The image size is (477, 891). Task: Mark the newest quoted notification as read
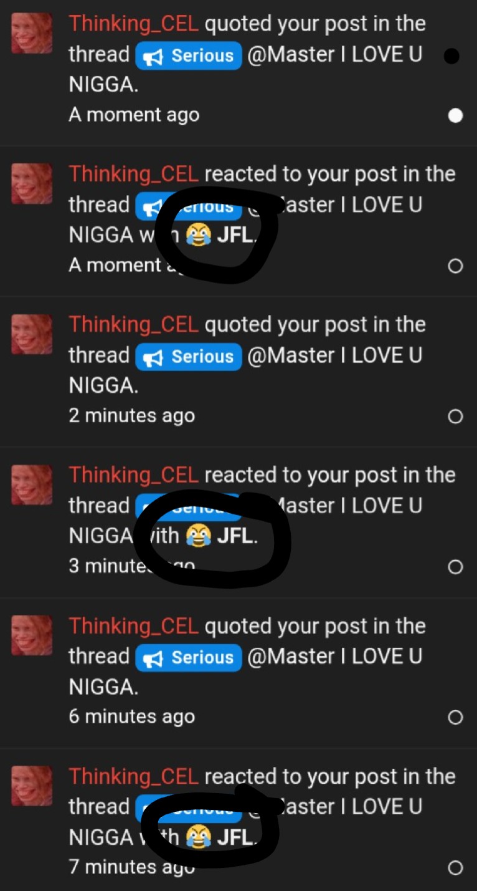click(x=456, y=116)
